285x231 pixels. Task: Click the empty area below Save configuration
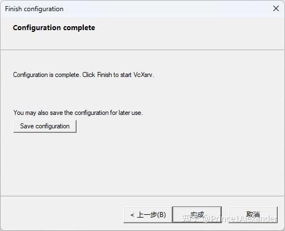click(x=142, y=163)
